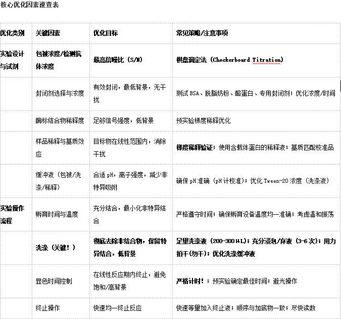The height and width of the screenshot is (319, 341).
Task: Click the cell starting 足量洗涤液 (200-300 μL)
Action: pyautogui.click(x=256, y=248)
